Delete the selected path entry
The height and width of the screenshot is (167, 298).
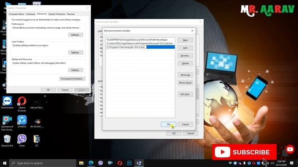(x=185, y=64)
